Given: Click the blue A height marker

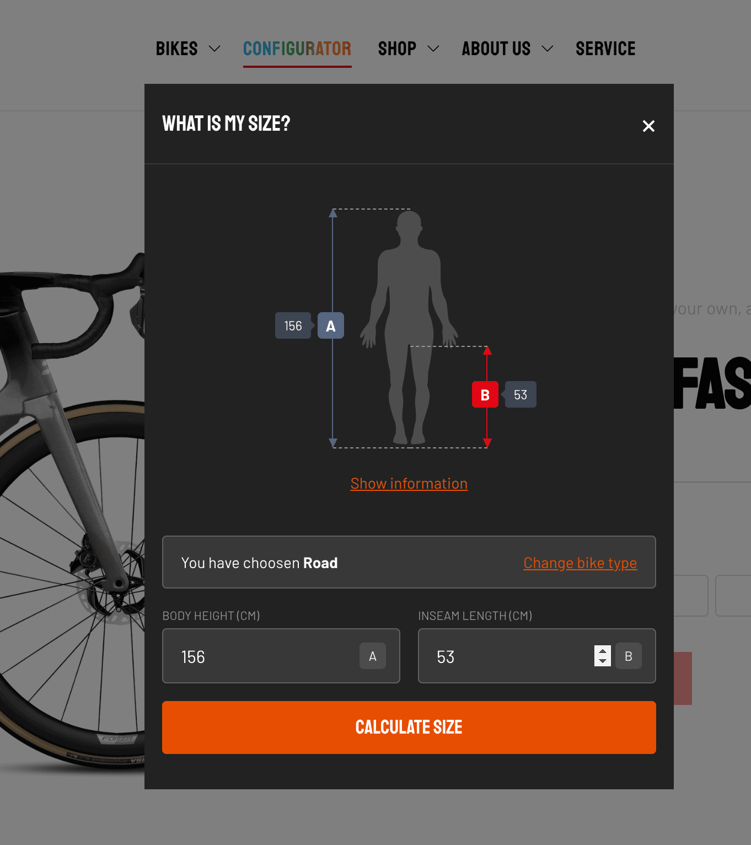Looking at the screenshot, I should click(331, 325).
